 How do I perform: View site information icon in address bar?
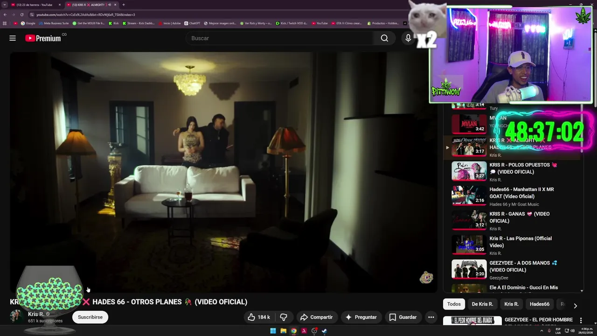[32, 14]
